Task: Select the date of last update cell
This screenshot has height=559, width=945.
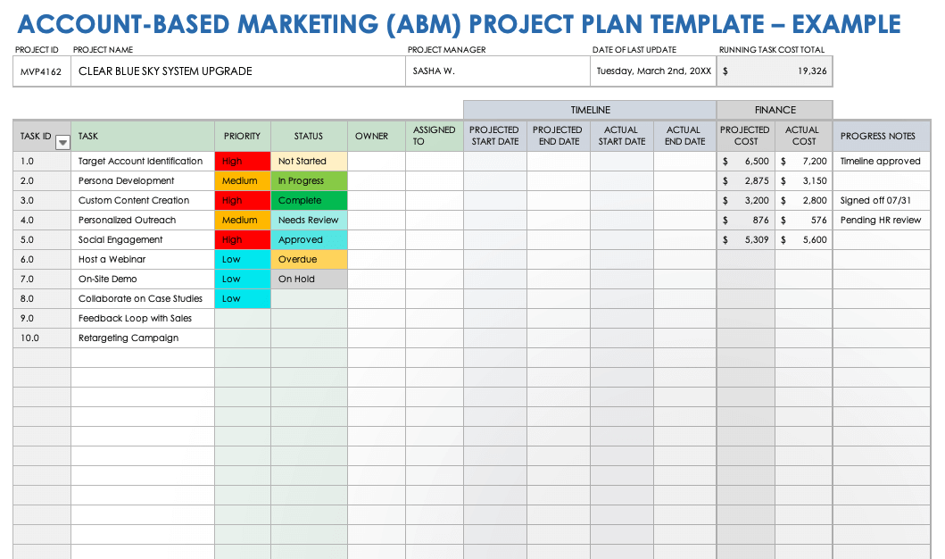Action: click(653, 71)
